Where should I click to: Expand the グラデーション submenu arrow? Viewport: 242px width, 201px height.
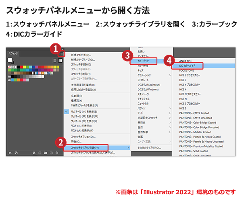point(170,75)
